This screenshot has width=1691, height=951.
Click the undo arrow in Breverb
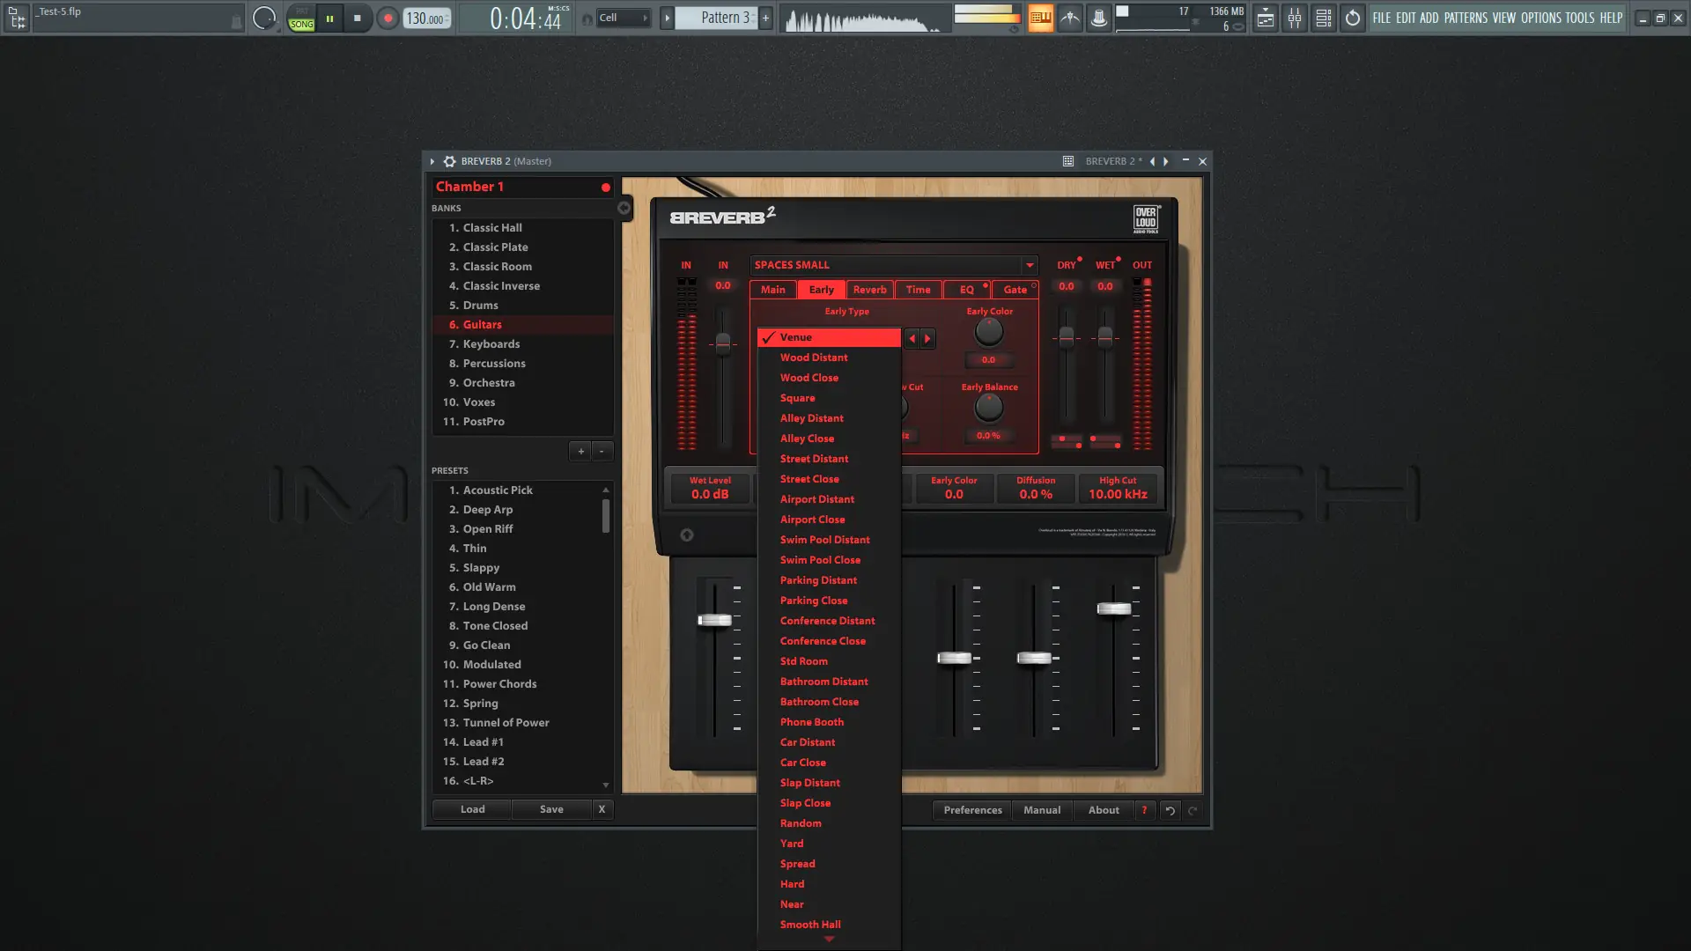point(1170,810)
